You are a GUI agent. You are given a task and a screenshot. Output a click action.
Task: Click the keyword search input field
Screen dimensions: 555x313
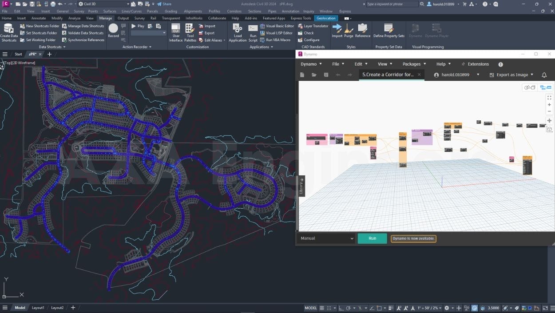pos(392,4)
